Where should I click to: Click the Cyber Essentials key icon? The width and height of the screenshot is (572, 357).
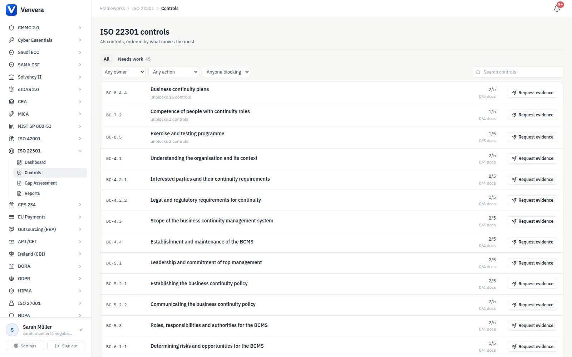11,40
